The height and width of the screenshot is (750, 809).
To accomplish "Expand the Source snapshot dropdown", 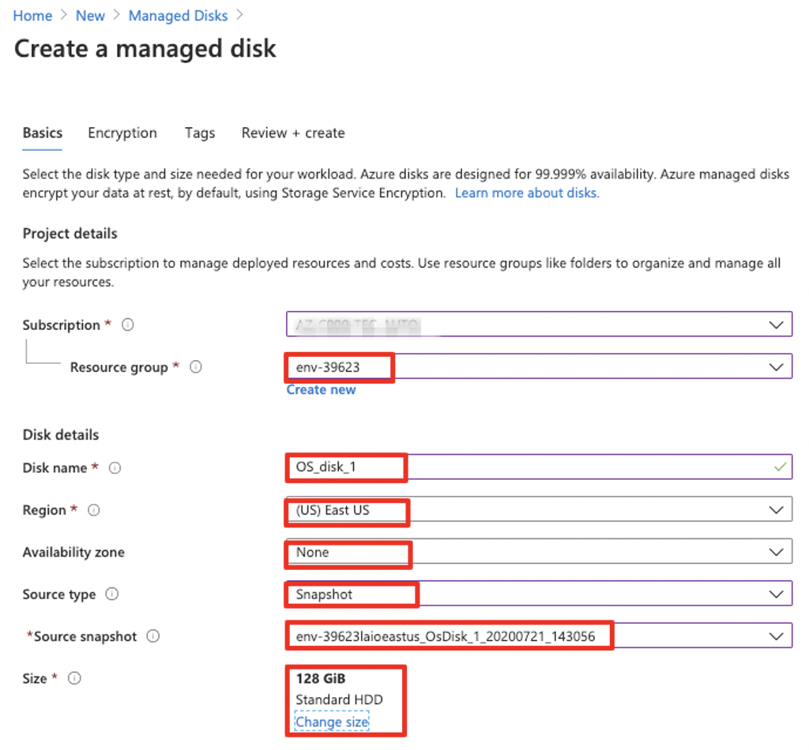I will (775, 635).
